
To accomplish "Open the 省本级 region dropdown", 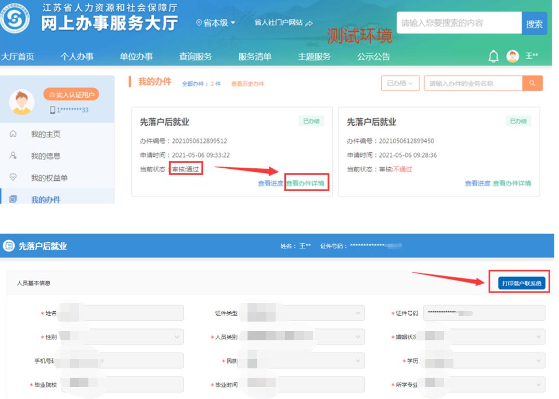I will 216,23.
